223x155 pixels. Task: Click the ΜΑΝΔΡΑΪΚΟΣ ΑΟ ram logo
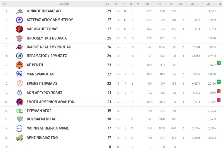coord(19,74)
